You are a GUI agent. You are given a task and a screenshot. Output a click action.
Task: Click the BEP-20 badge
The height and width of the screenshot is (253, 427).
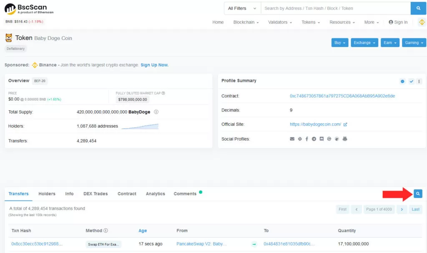point(40,81)
